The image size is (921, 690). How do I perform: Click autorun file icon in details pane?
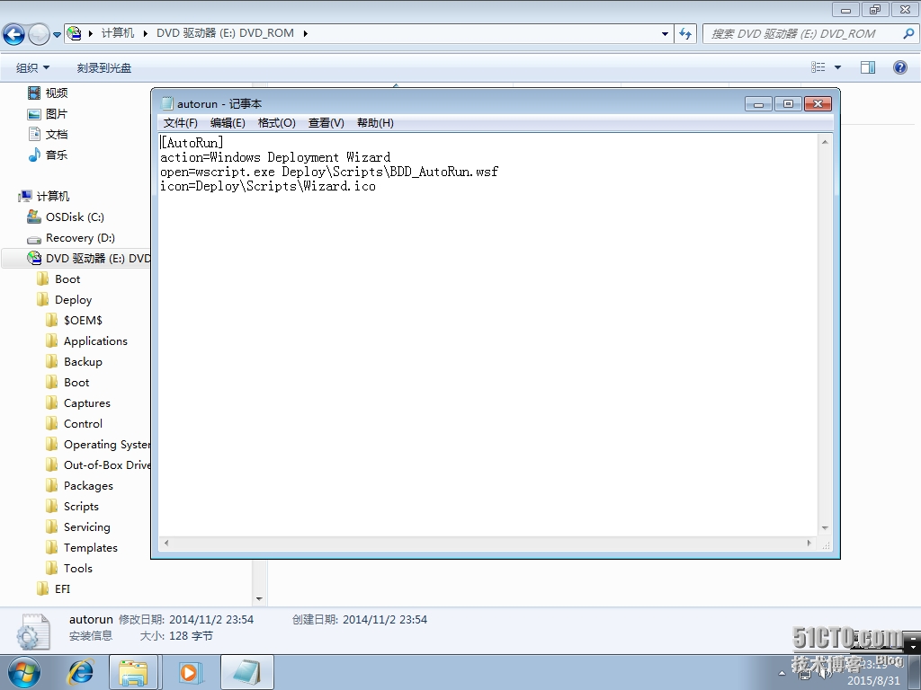(34, 632)
